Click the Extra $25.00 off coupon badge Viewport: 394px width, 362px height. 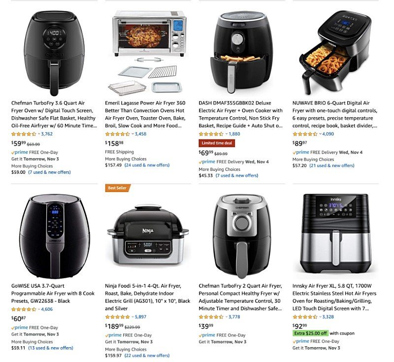(311, 333)
